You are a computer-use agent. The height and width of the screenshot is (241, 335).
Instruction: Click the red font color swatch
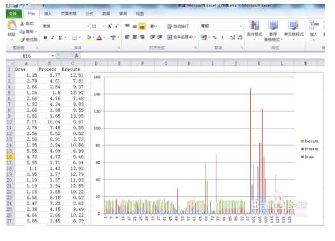pos(99,38)
